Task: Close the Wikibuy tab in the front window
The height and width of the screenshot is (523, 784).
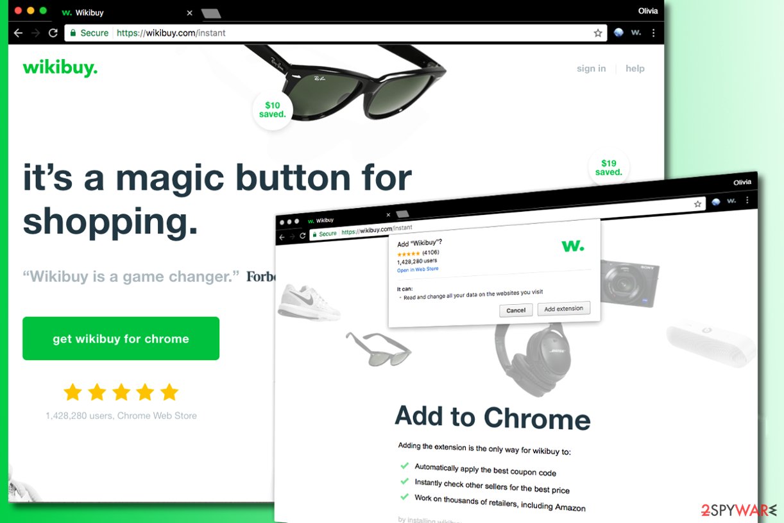Action: click(x=388, y=214)
